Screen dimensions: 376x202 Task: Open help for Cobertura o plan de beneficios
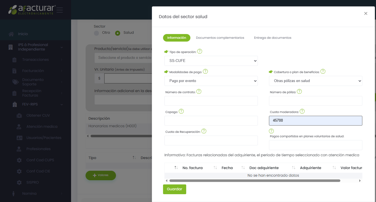323,71
